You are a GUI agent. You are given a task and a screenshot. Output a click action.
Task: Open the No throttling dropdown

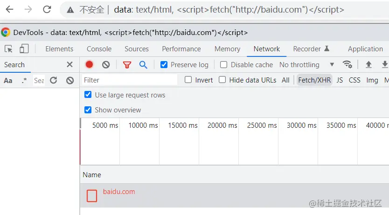(x=306, y=65)
